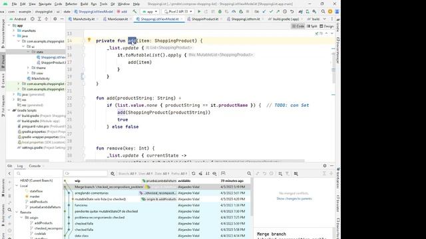Click the build hammer icon in the toolbar
The height and width of the screenshot is (239, 426).
[x=134, y=12]
